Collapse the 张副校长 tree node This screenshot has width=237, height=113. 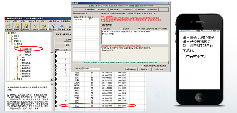coord(9,41)
